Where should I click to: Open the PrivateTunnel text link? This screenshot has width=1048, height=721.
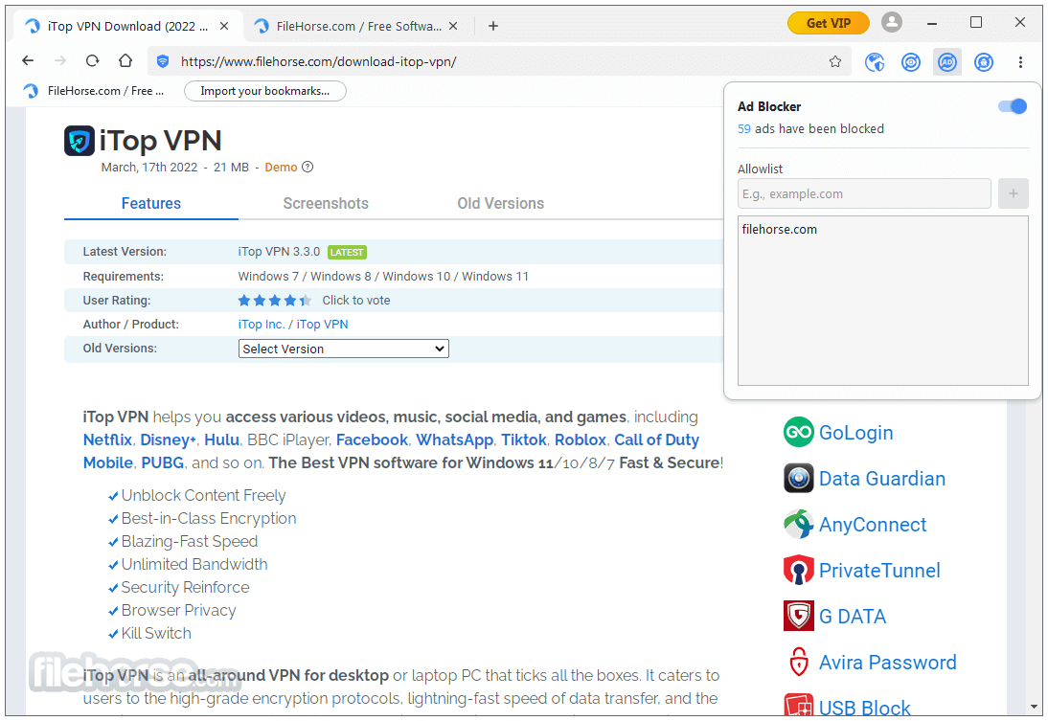coord(879,571)
